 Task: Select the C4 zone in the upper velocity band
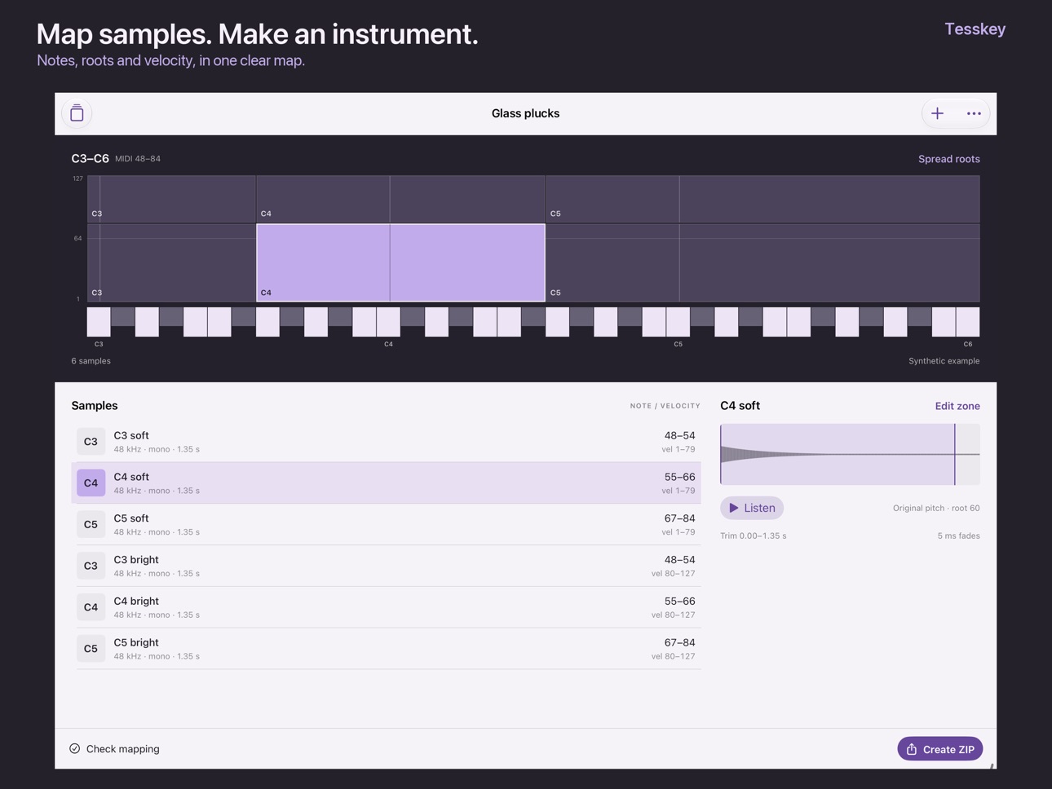pos(400,198)
